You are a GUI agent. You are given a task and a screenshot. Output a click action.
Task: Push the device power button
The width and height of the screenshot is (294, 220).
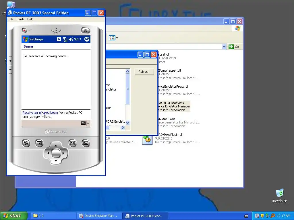coord(86,30)
